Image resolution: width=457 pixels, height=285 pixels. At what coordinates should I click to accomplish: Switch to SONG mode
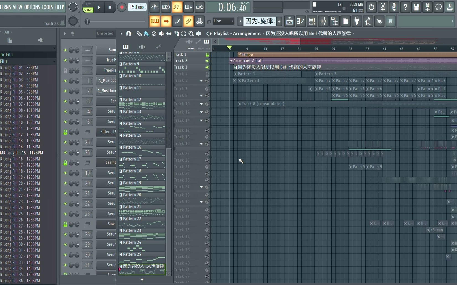88,10
